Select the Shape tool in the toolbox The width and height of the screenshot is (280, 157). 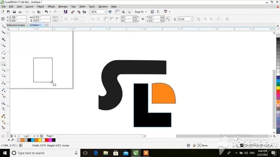click(3, 32)
